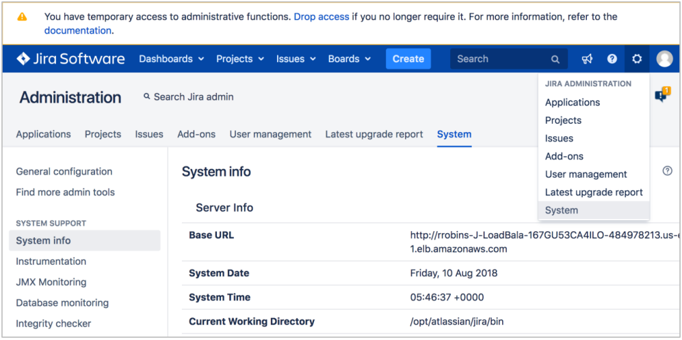Click the Jira Software logo
This screenshot has height=340, width=682.
point(70,59)
